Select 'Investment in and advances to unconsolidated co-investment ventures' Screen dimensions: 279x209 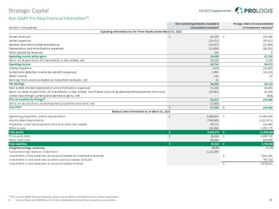point(57,156)
